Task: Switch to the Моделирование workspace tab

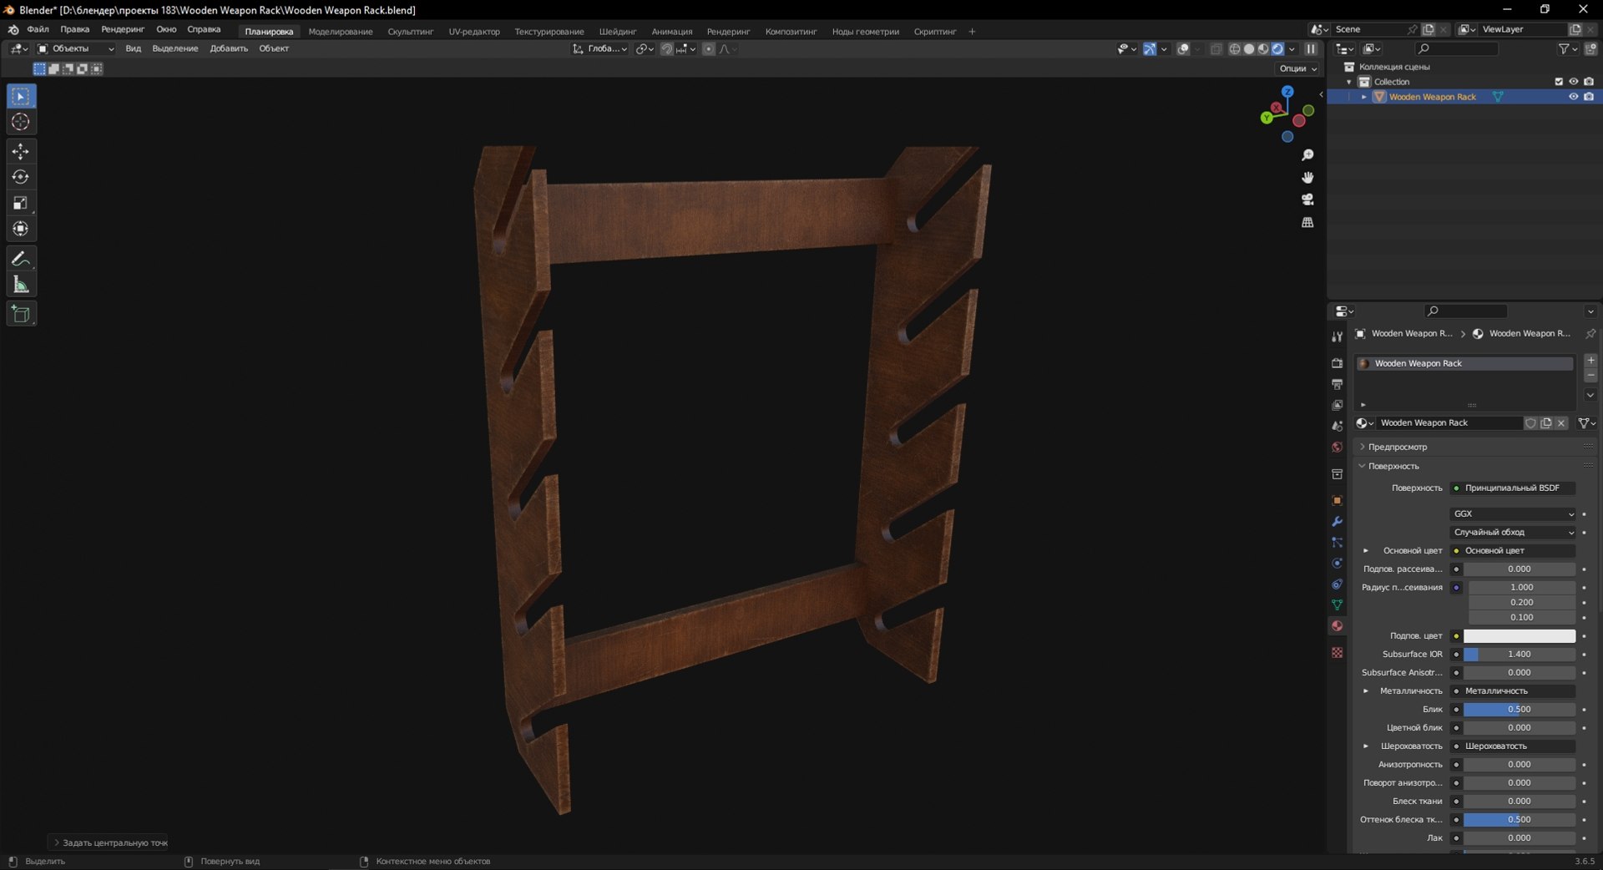Action: tap(341, 32)
